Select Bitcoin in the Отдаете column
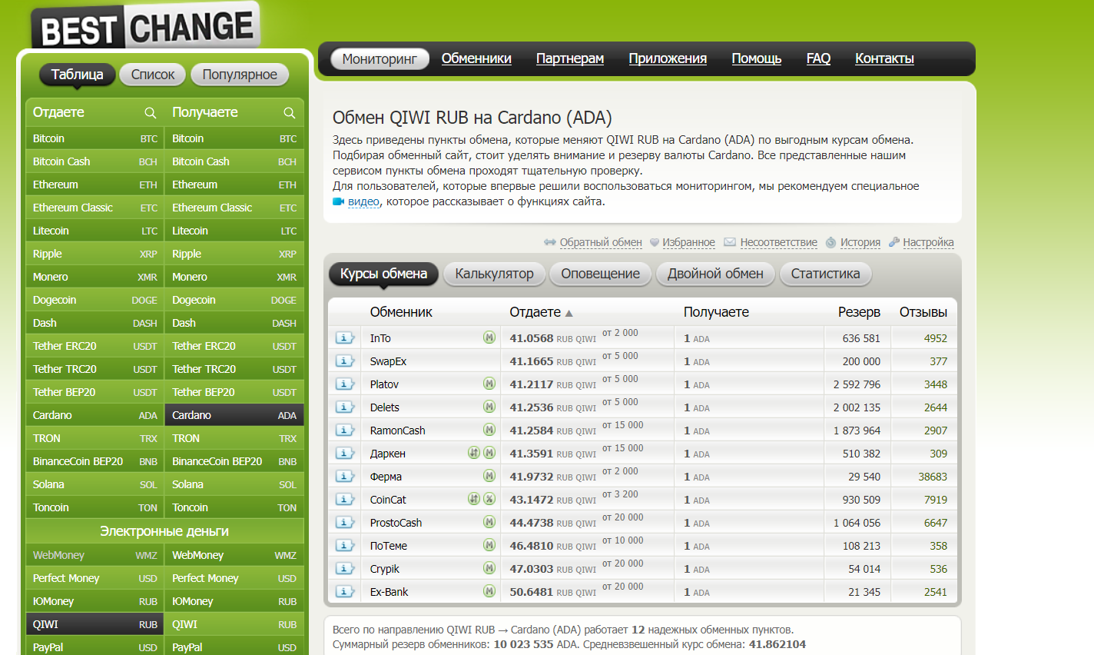The height and width of the screenshot is (655, 1094). pos(49,138)
